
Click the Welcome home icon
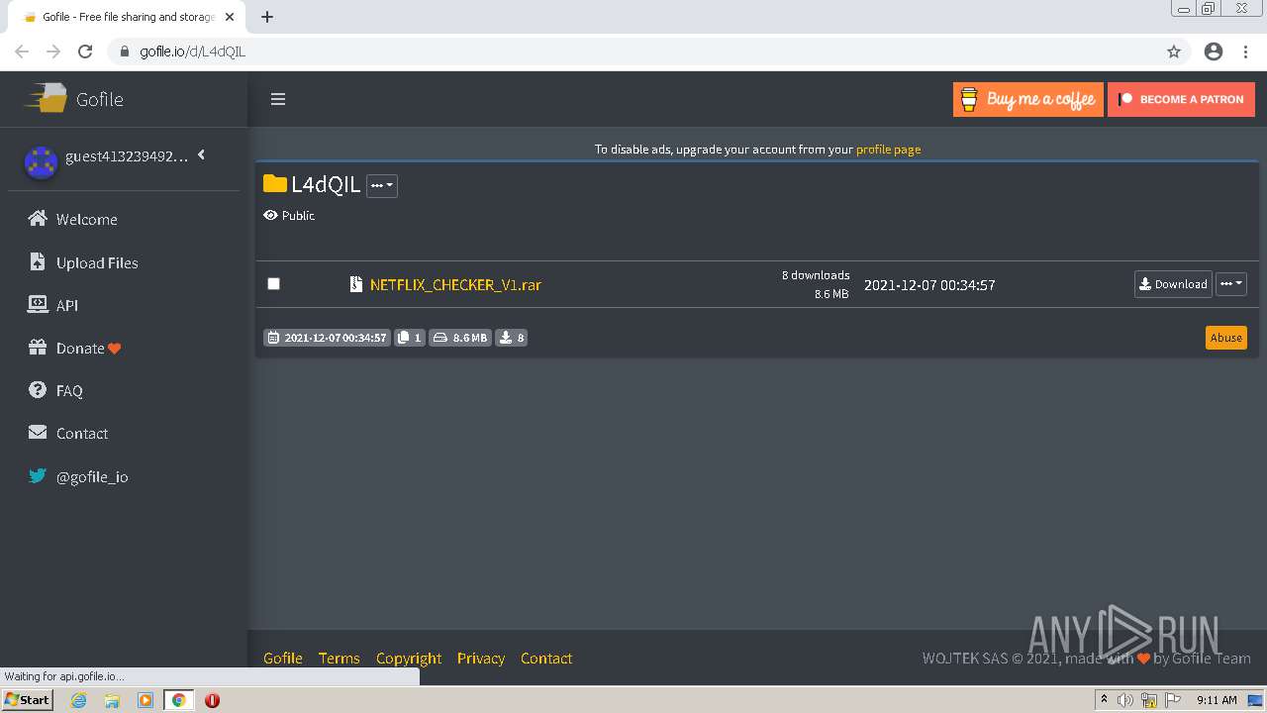click(x=38, y=219)
